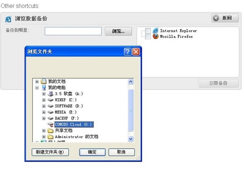The image size is (244, 177).
Task: Select the 我的电脑 tree item
Action: coord(57,87)
